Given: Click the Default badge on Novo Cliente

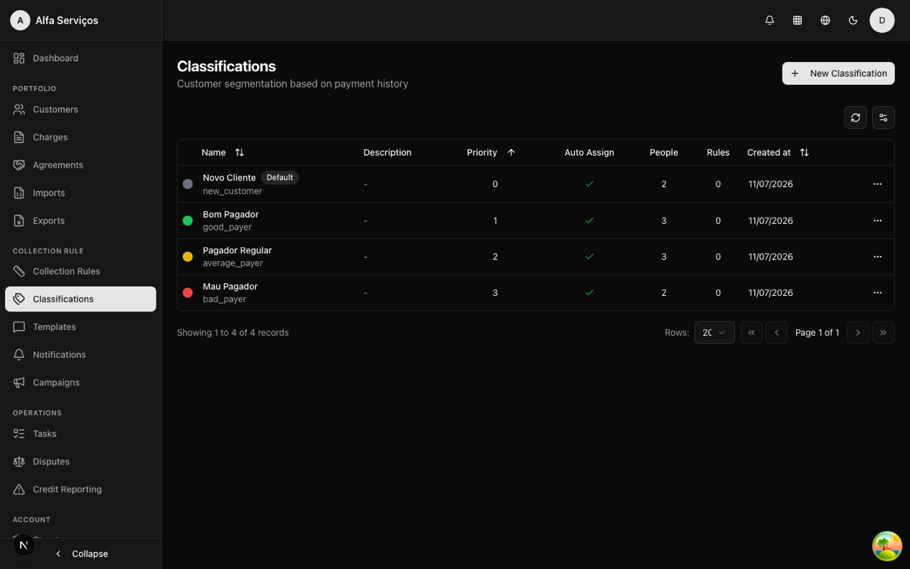Looking at the screenshot, I should [279, 178].
